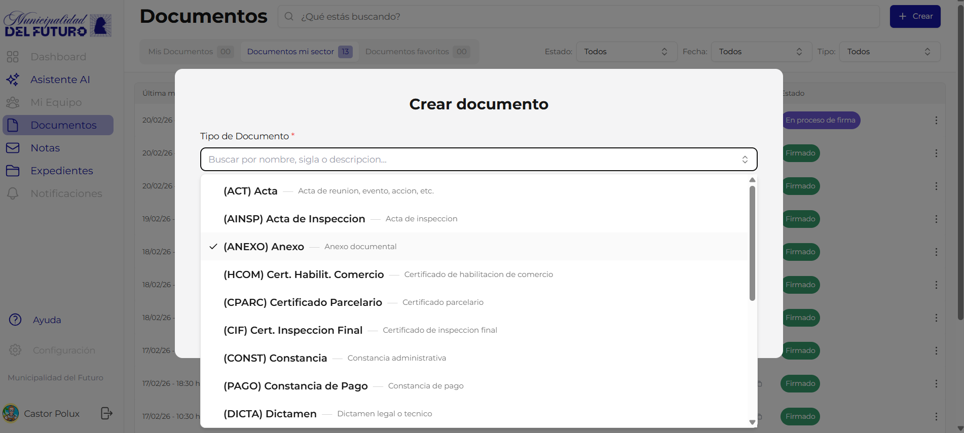Click the Documentos page icon in sidebar
This screenshot has width=964, height=433.
(x=13, y=125)
